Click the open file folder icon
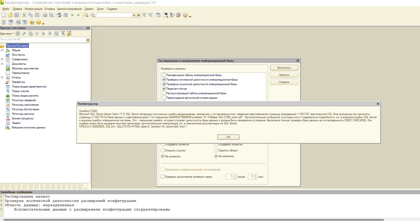 [10, 15]
